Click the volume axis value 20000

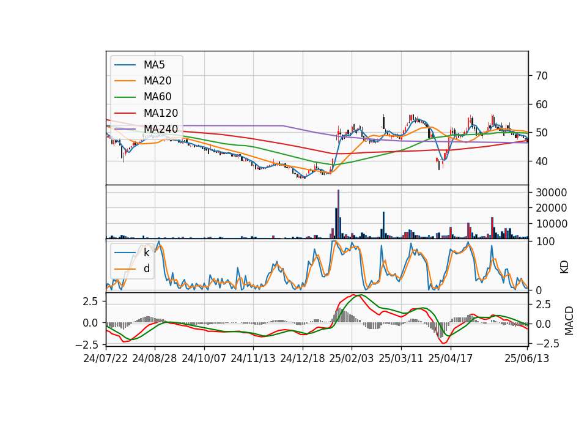pyautogui.click(x=552, y=208)
